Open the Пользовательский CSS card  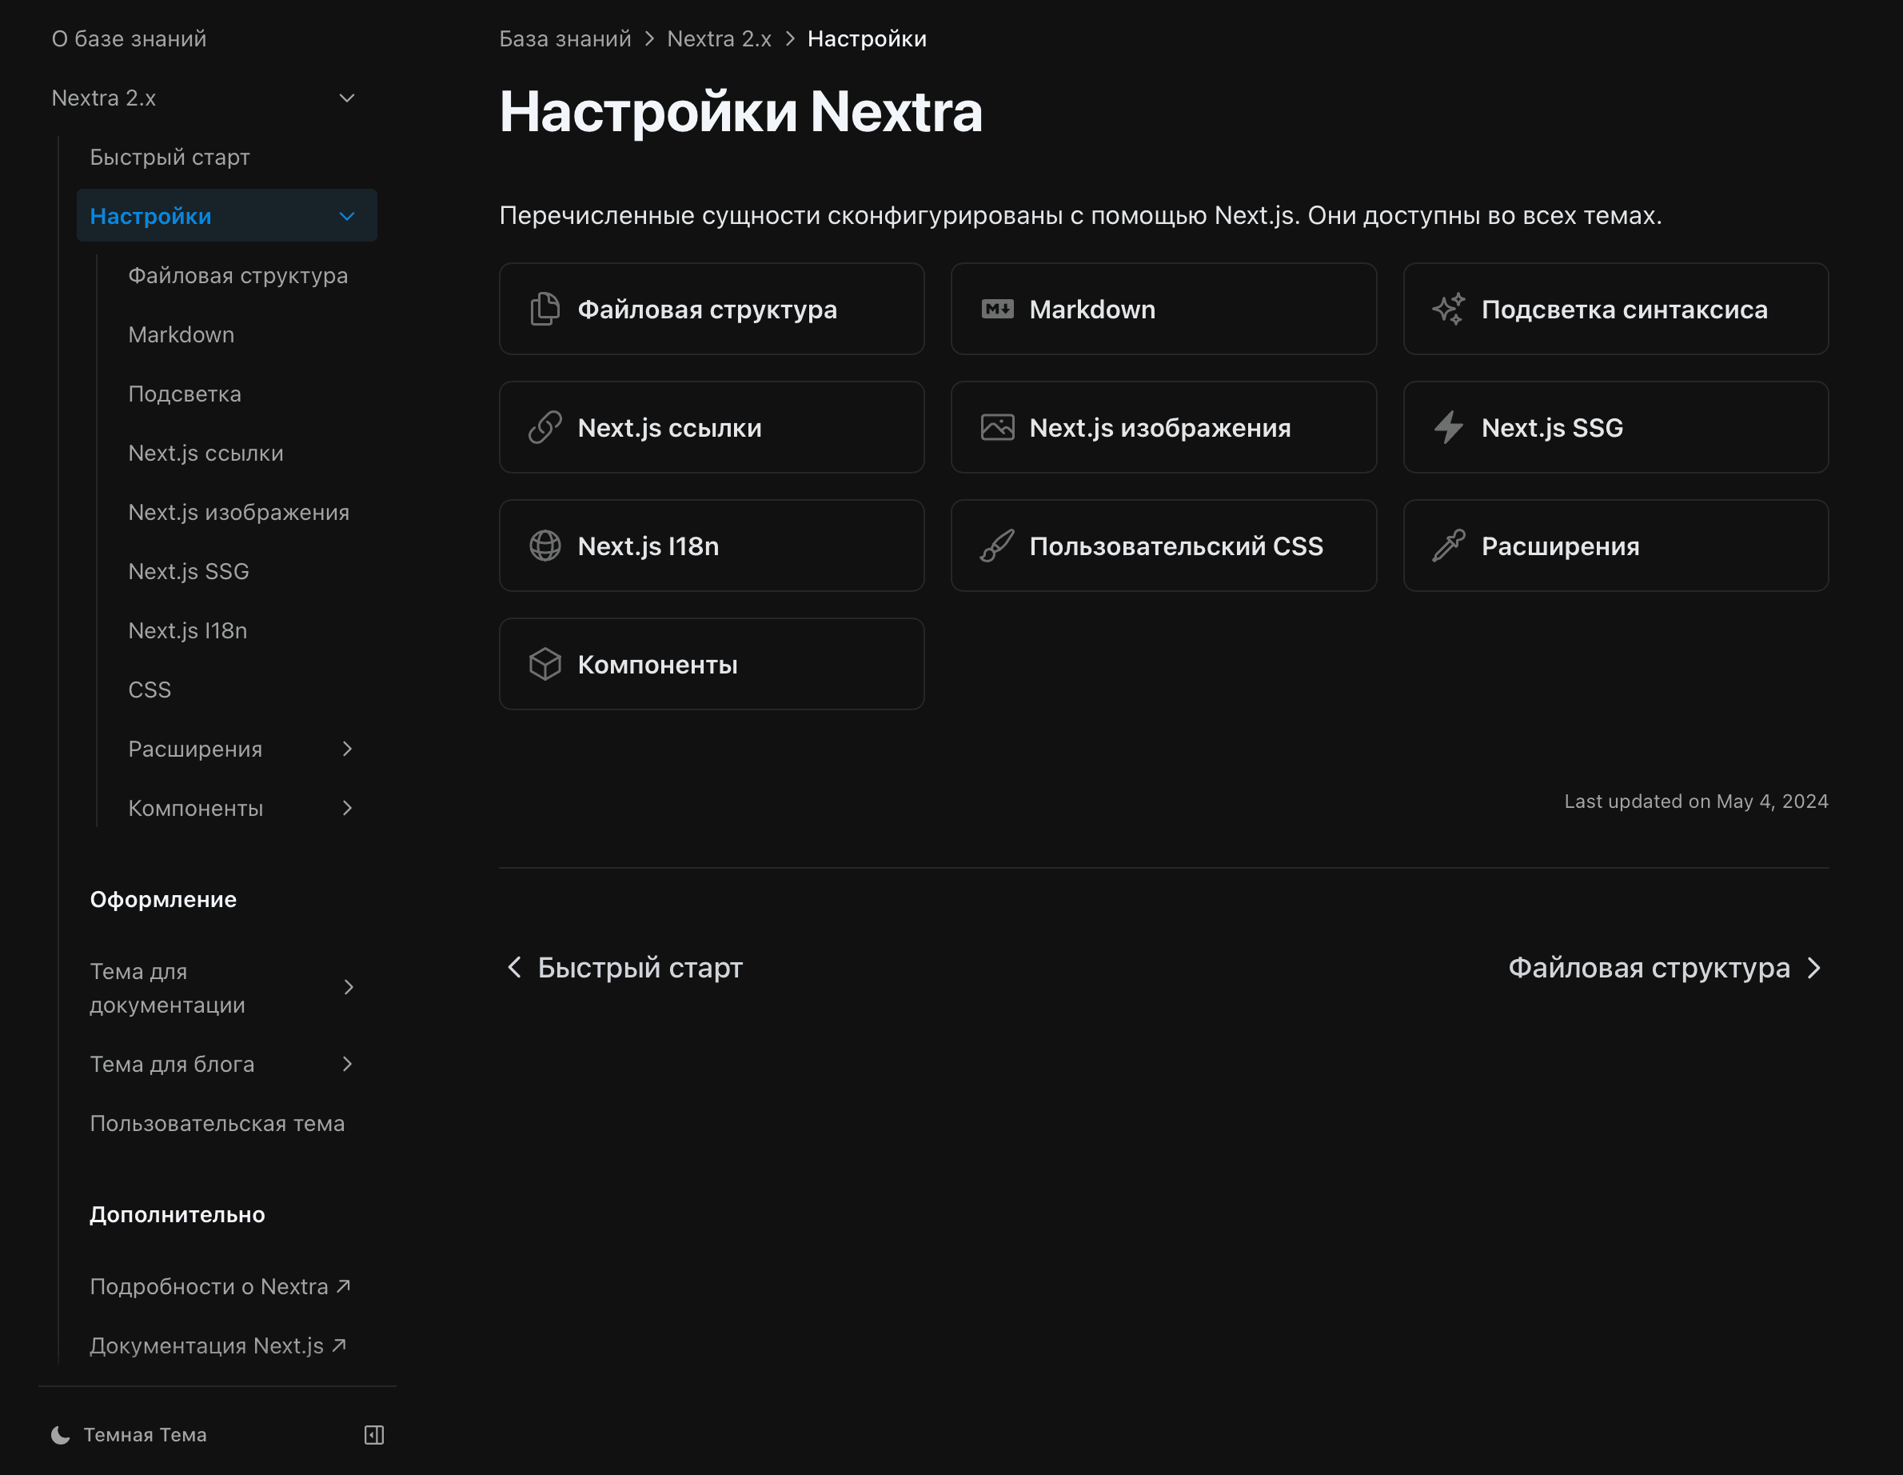click(x=1163, y=546)
